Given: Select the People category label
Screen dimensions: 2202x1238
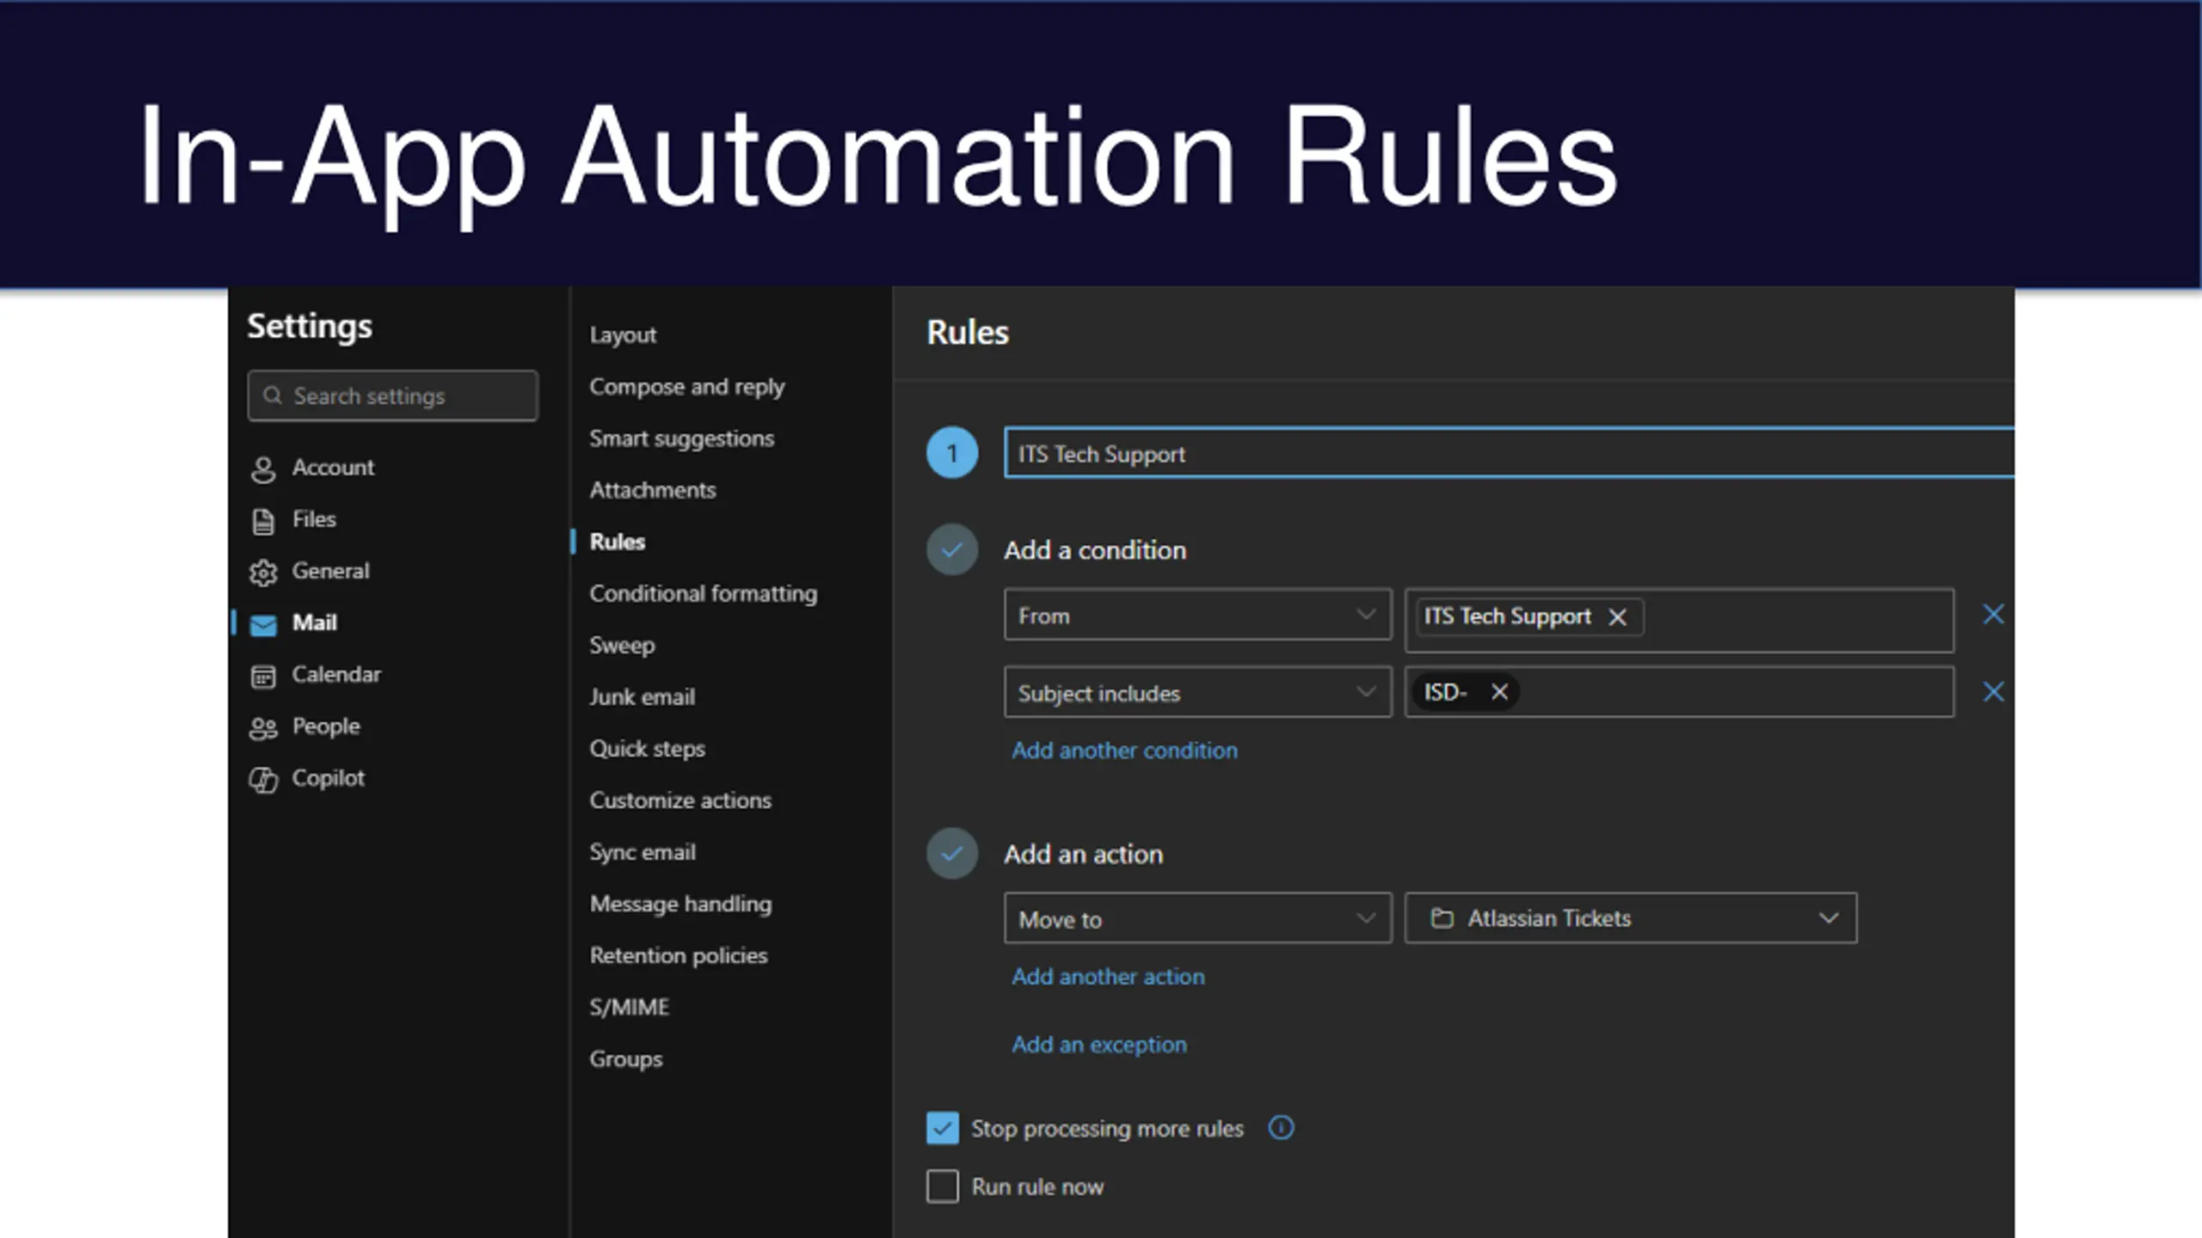Looking at the screenshot, I should pyautogui.click(x=326, y=726).
